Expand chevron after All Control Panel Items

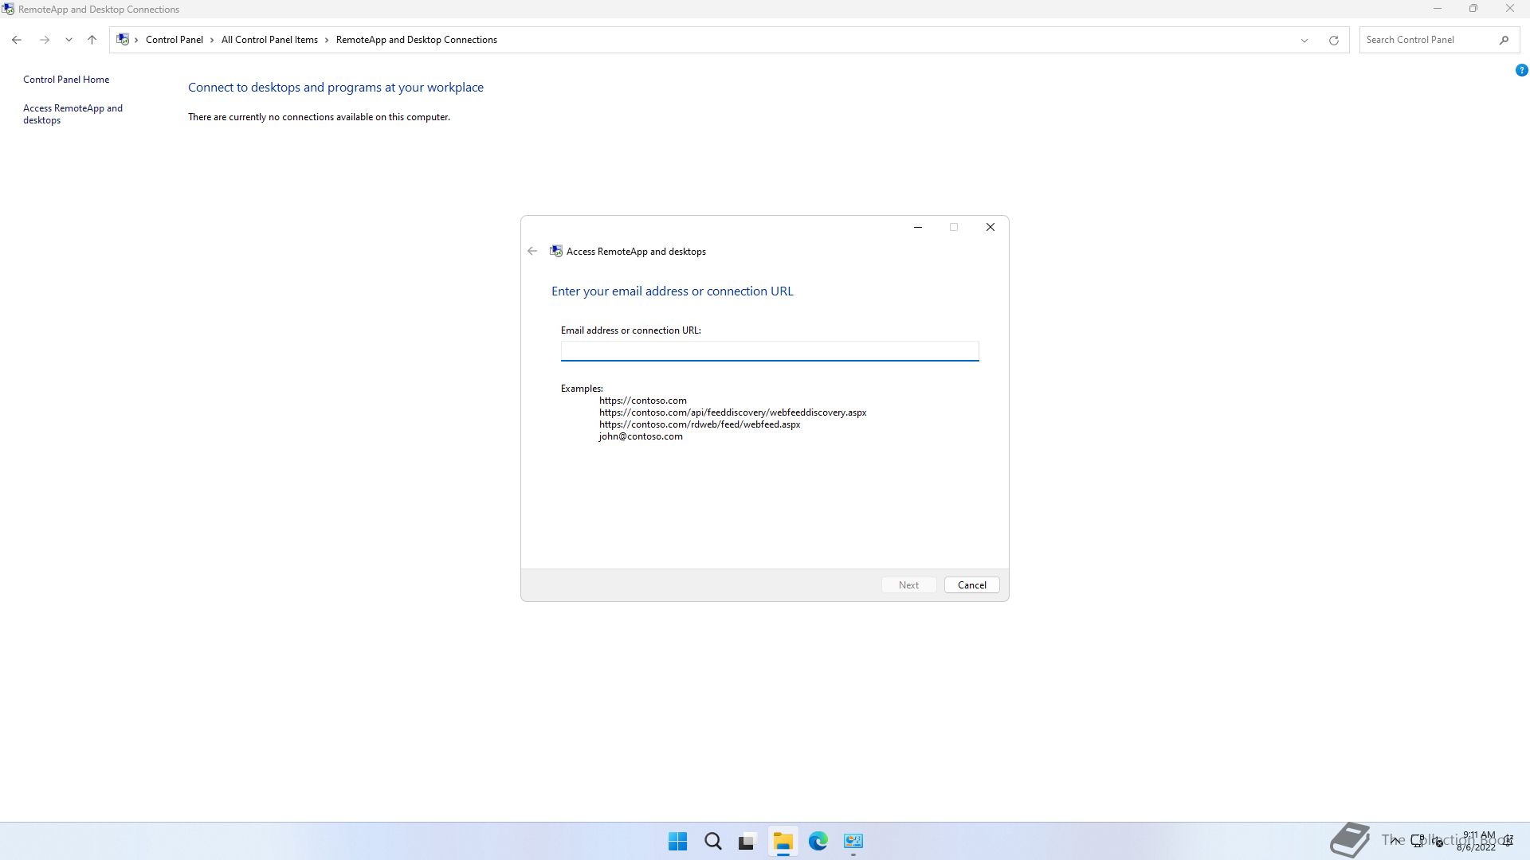[x=327, y=40]
